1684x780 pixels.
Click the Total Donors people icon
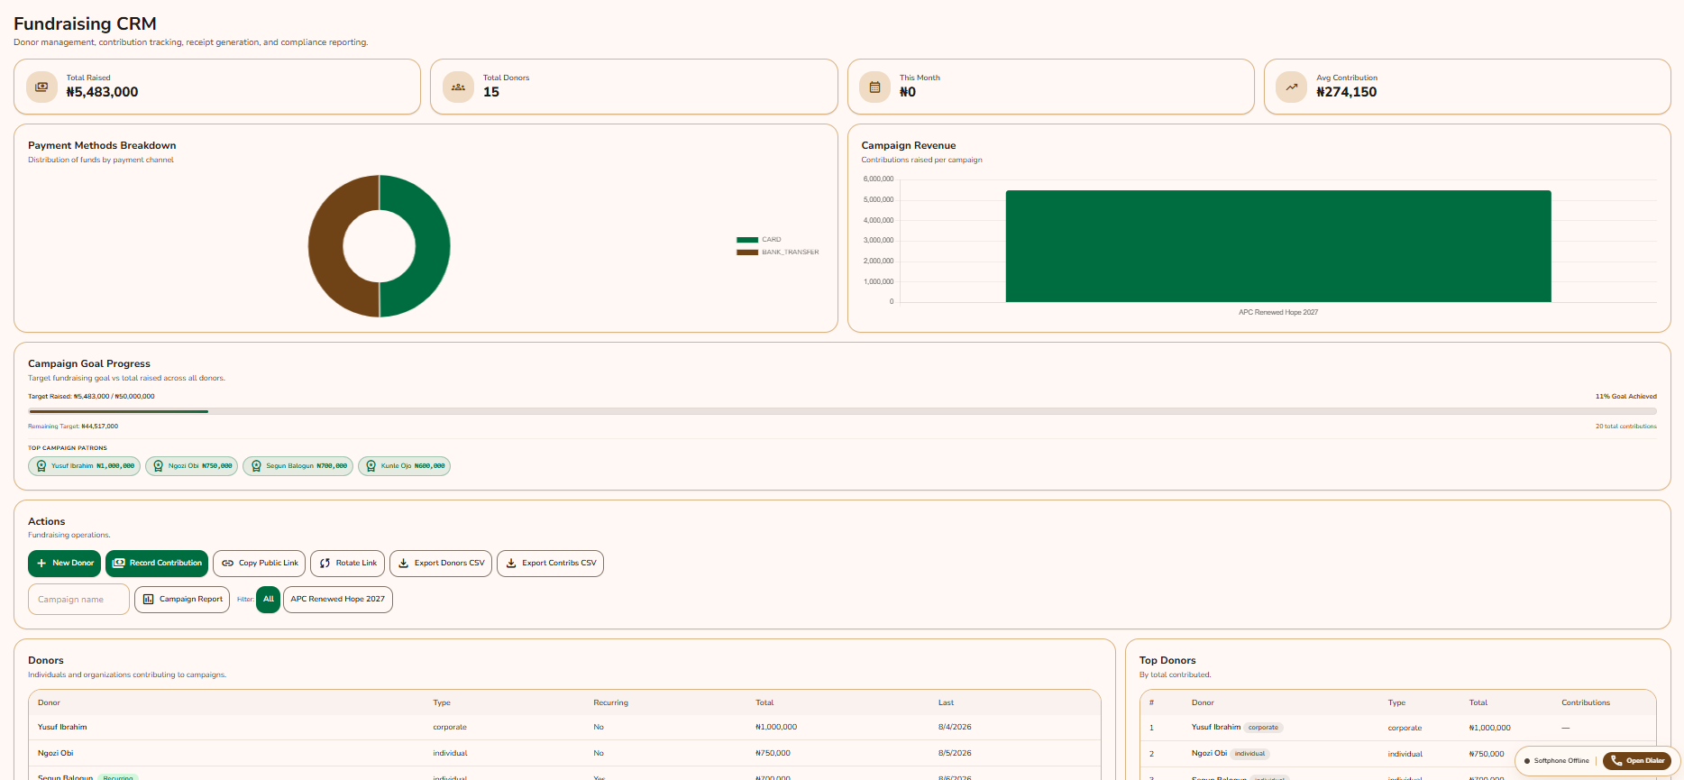coord(458,87)
